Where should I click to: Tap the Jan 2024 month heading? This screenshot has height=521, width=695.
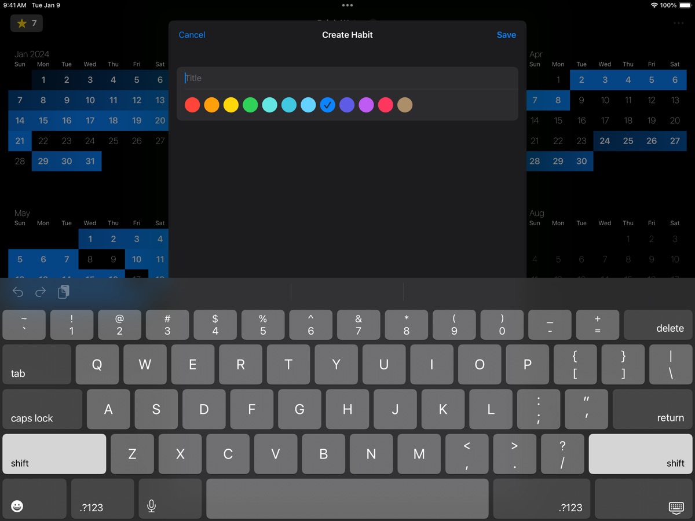point(32,54)
